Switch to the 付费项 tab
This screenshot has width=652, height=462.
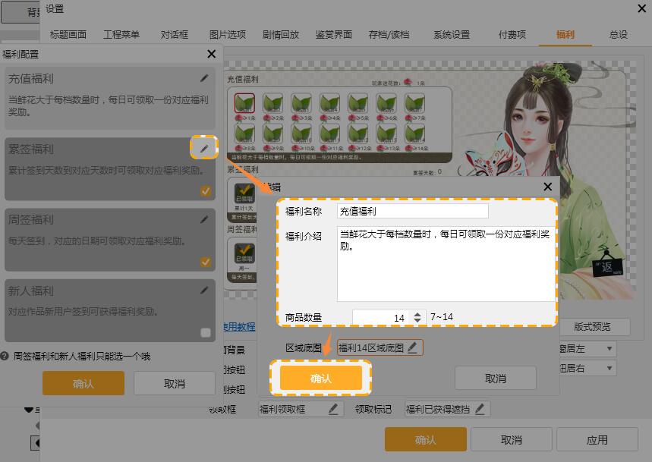coord(512,34)
